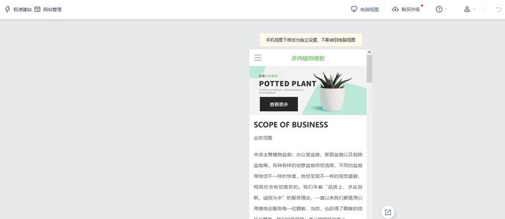Image resolution: width=505 pixels, height=219 pixels.
Task: Click the POTTED PLANT banner title text
Action: point(288,84)
